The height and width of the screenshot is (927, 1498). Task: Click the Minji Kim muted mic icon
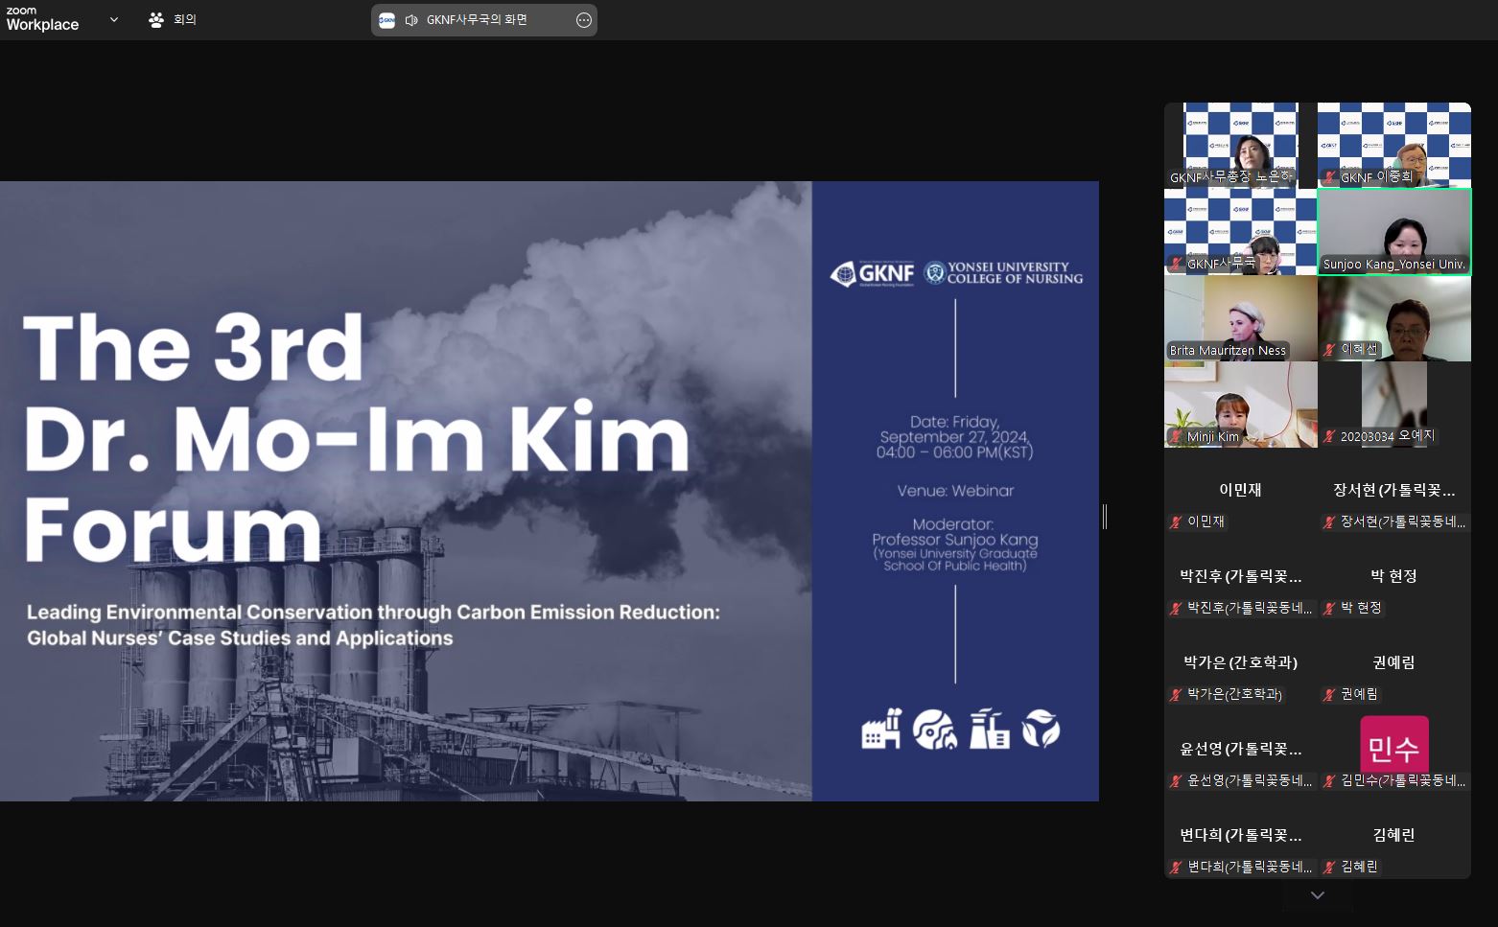click(x=1176, y=437)
